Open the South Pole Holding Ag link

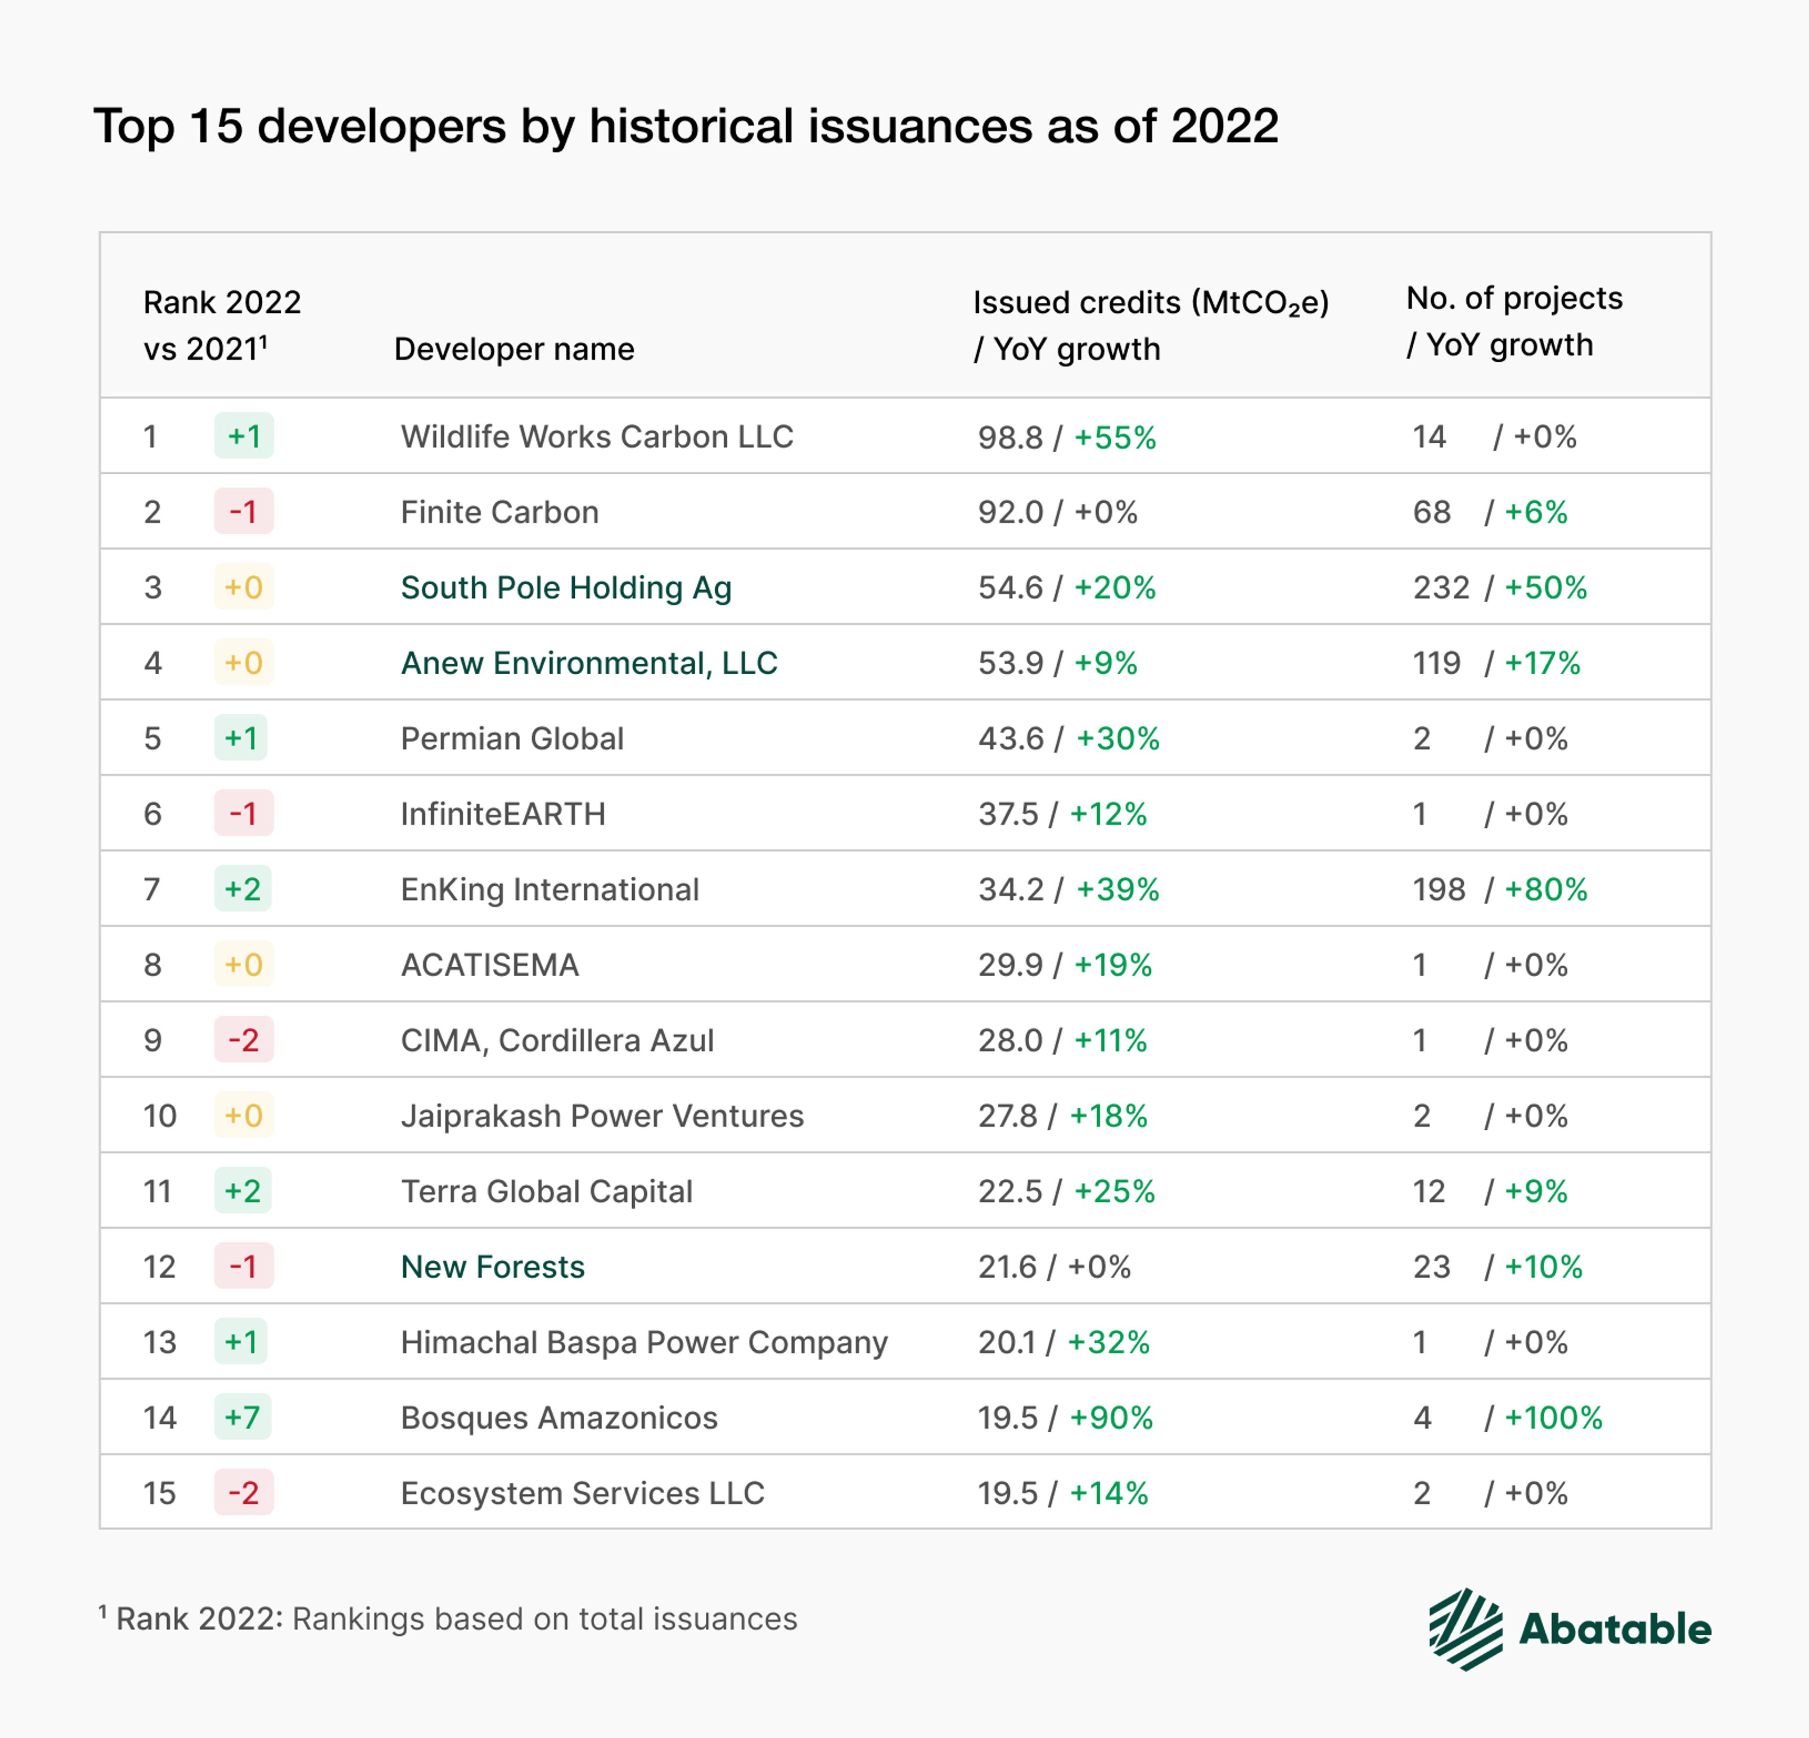566,587
